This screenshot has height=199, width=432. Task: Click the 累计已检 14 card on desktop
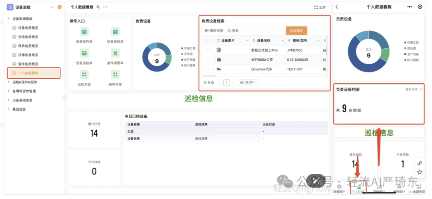point(94,129)
